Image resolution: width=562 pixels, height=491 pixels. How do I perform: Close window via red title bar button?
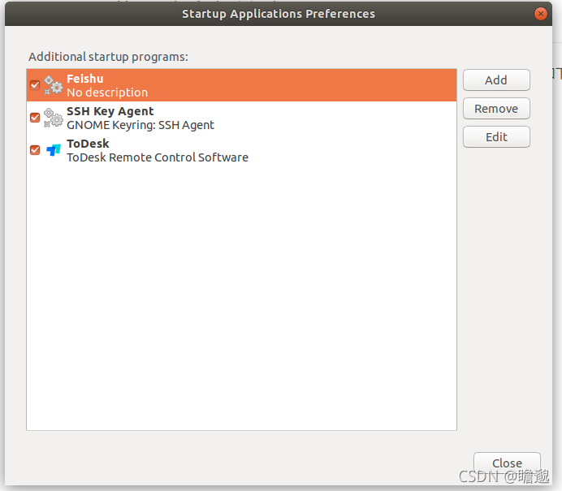[x=541, y=14]
